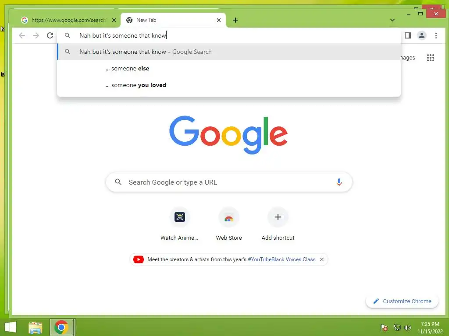
Task: Start voice search with the microphone icon
Action: pos(339,182)
